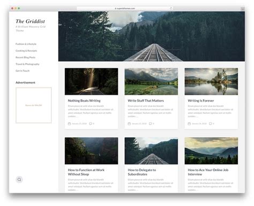Screen dimensions: 254x206
Task: Click the calendar icon under Writing Is Forever
Action: (189, 124)
